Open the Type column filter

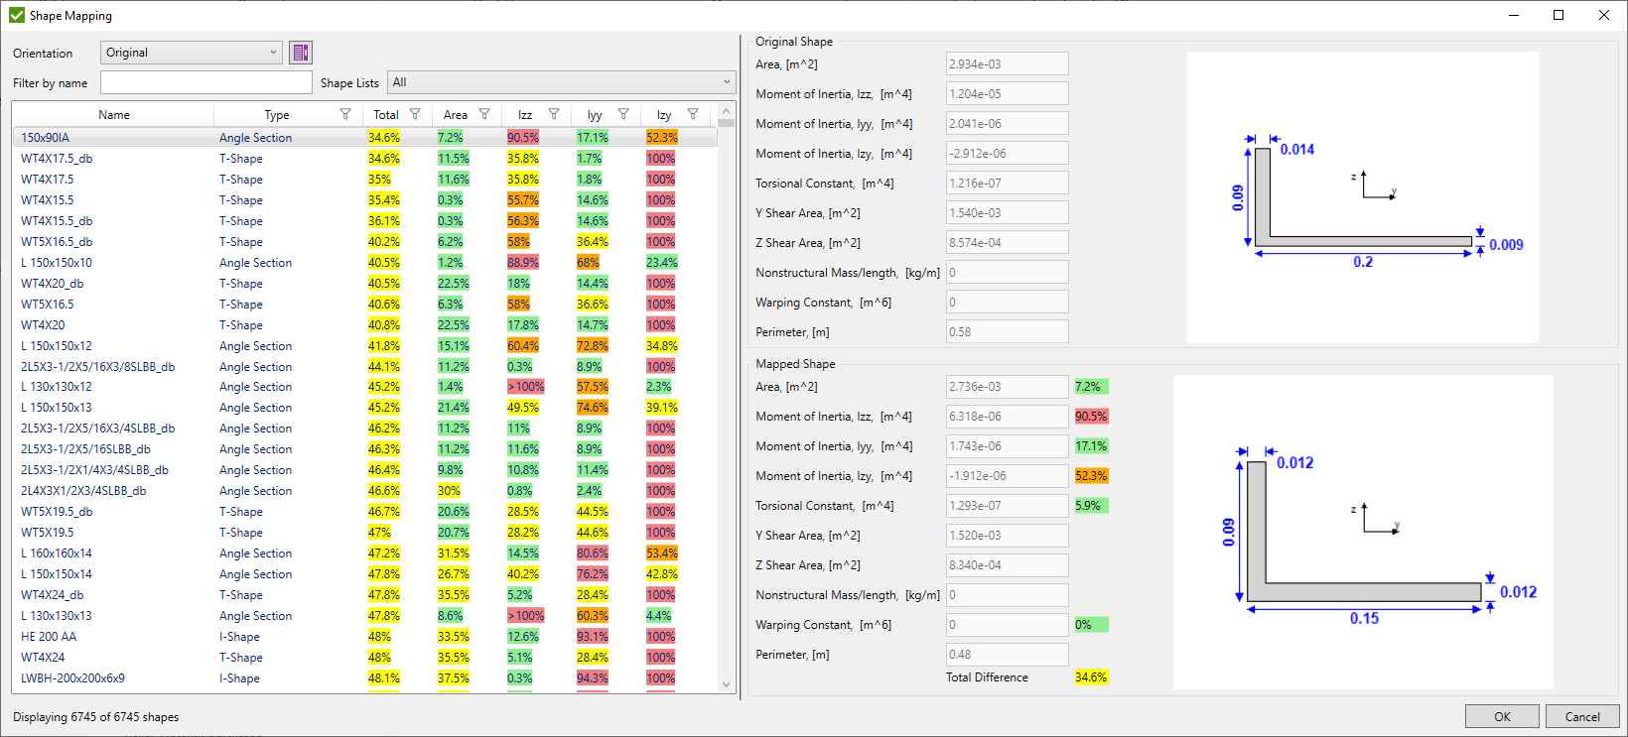coord(345,115)
